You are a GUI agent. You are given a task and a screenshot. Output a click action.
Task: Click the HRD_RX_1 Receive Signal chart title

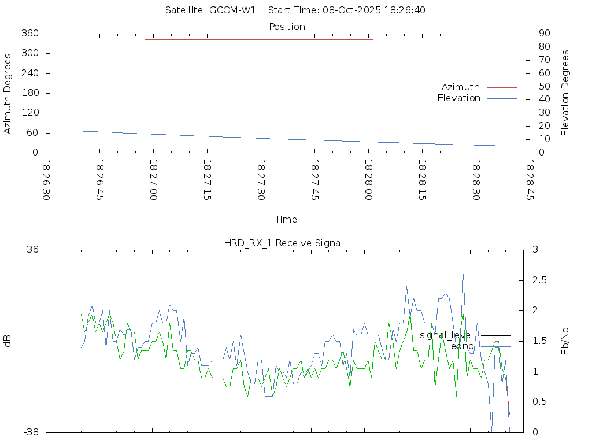click(x=283, y=243)
